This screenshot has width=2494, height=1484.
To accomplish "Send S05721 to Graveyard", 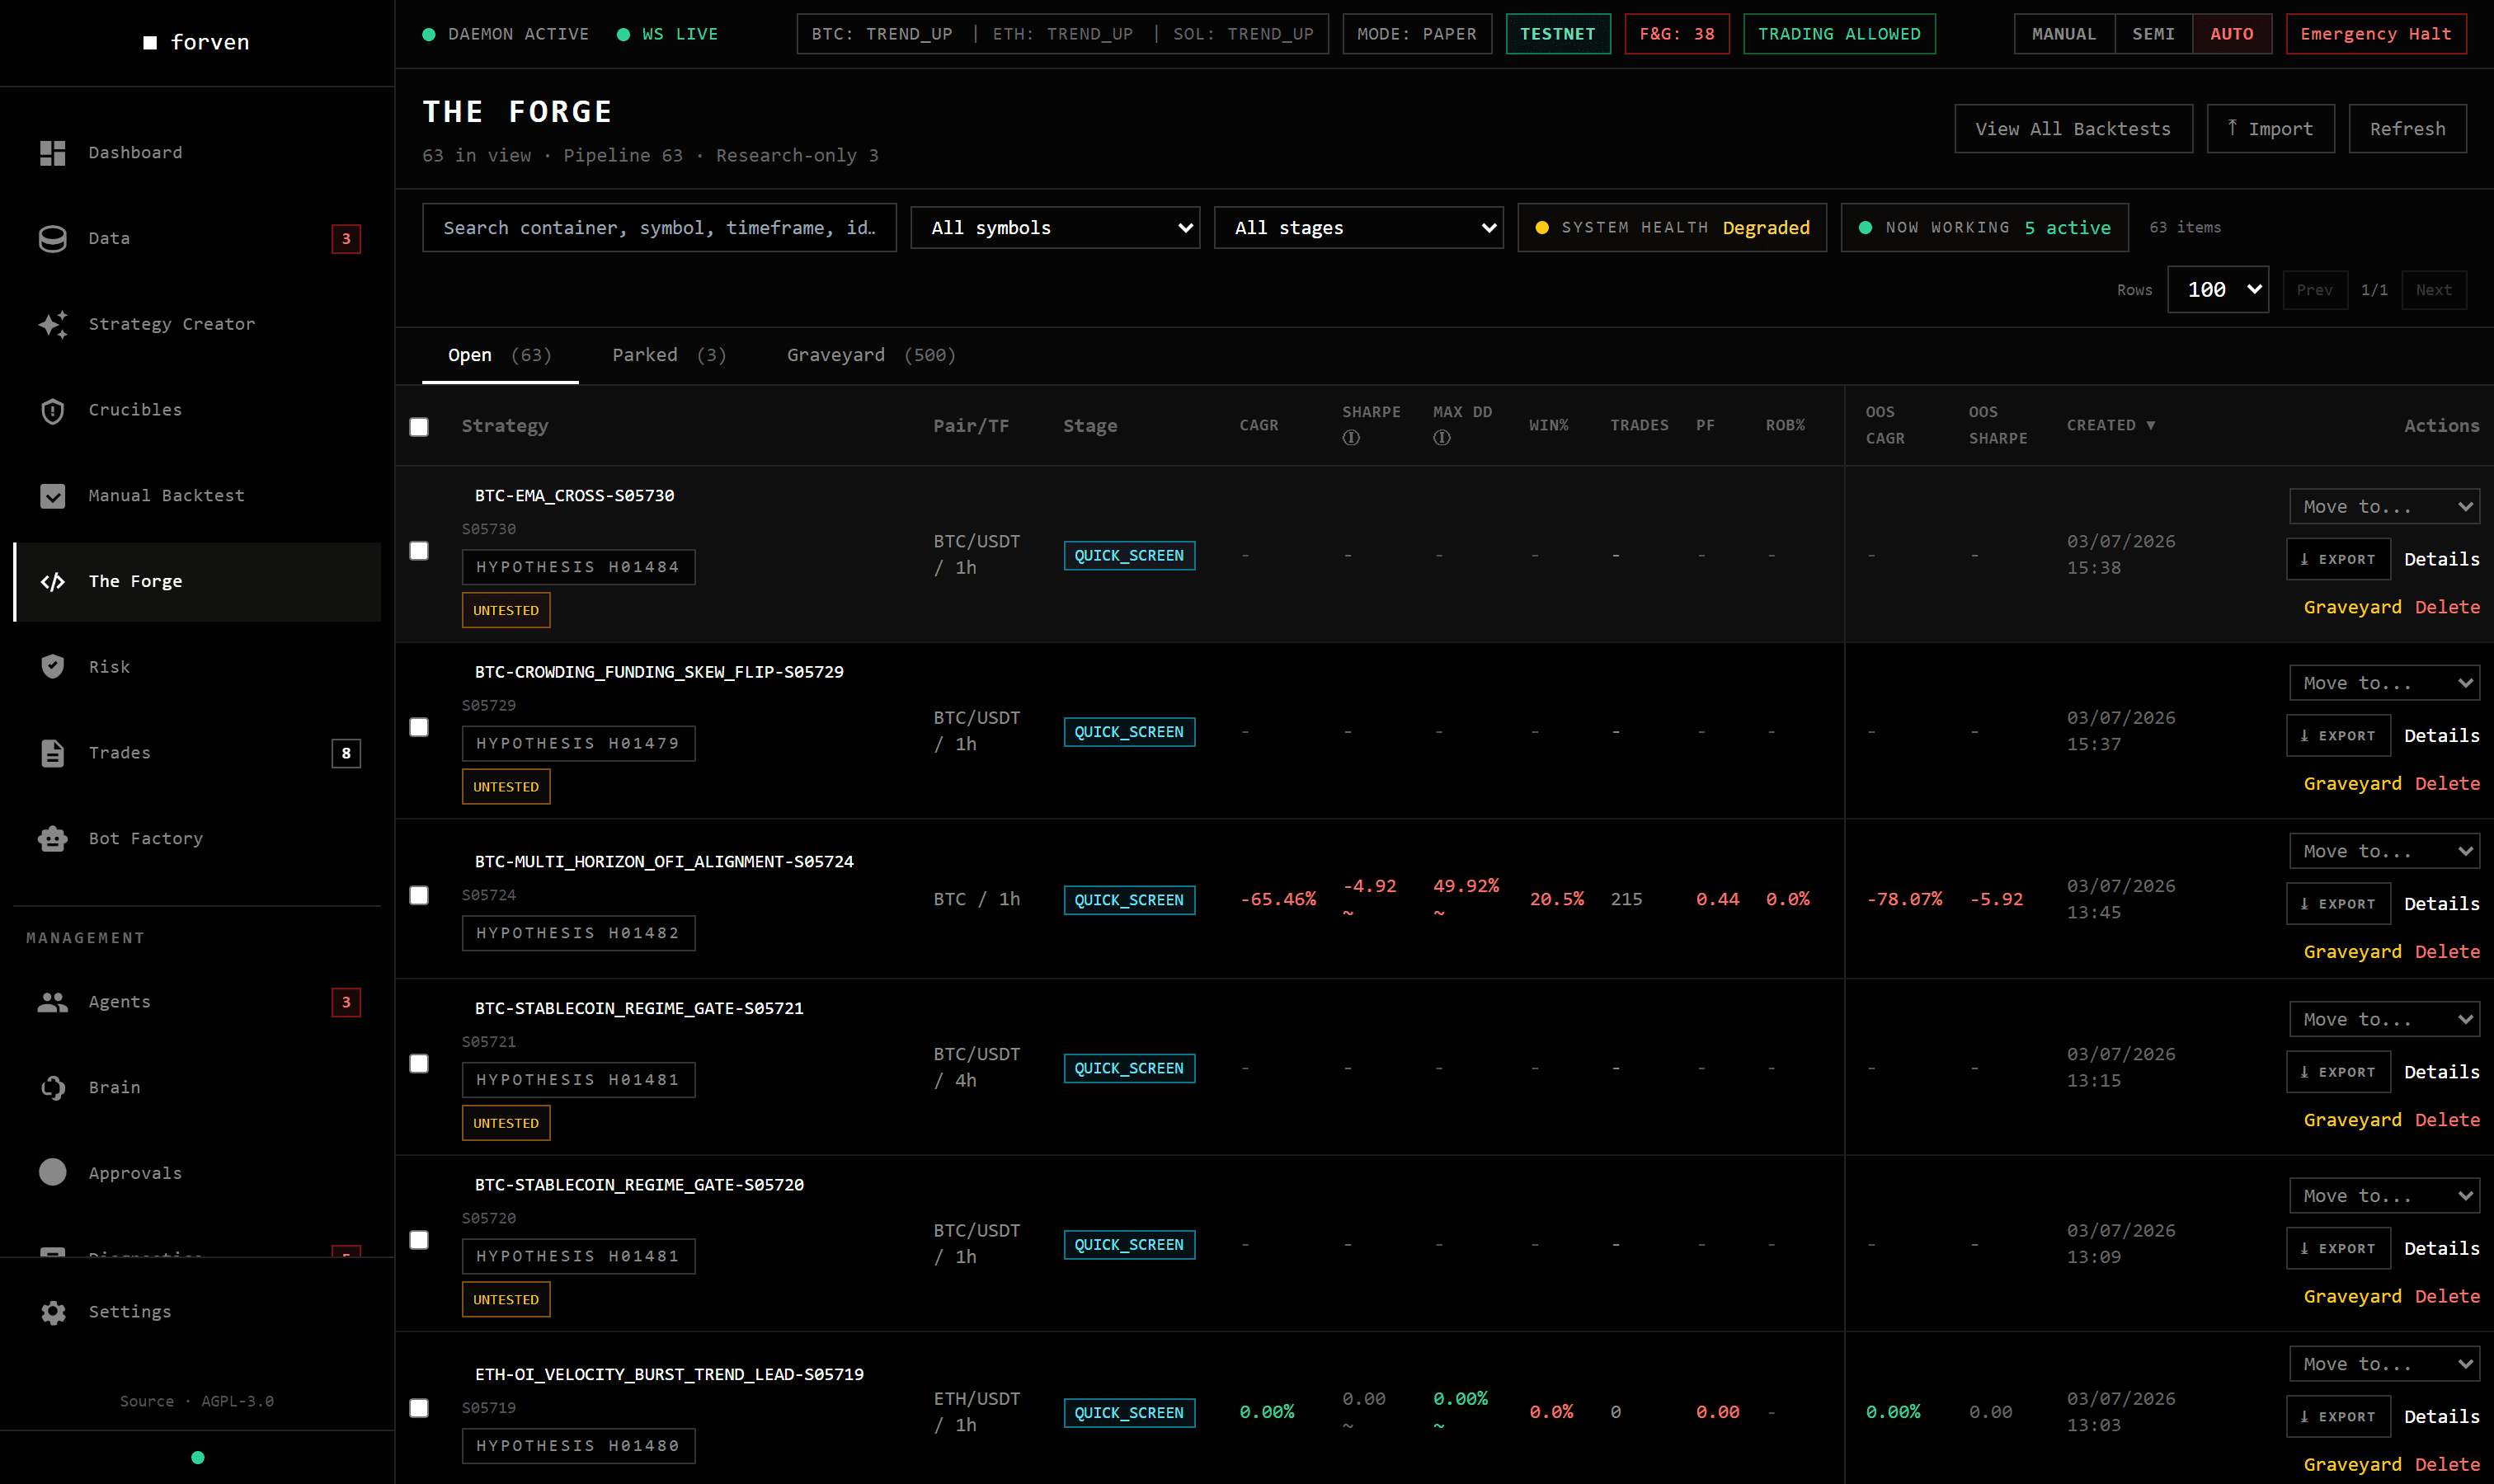I will tap(2352, 1120).
